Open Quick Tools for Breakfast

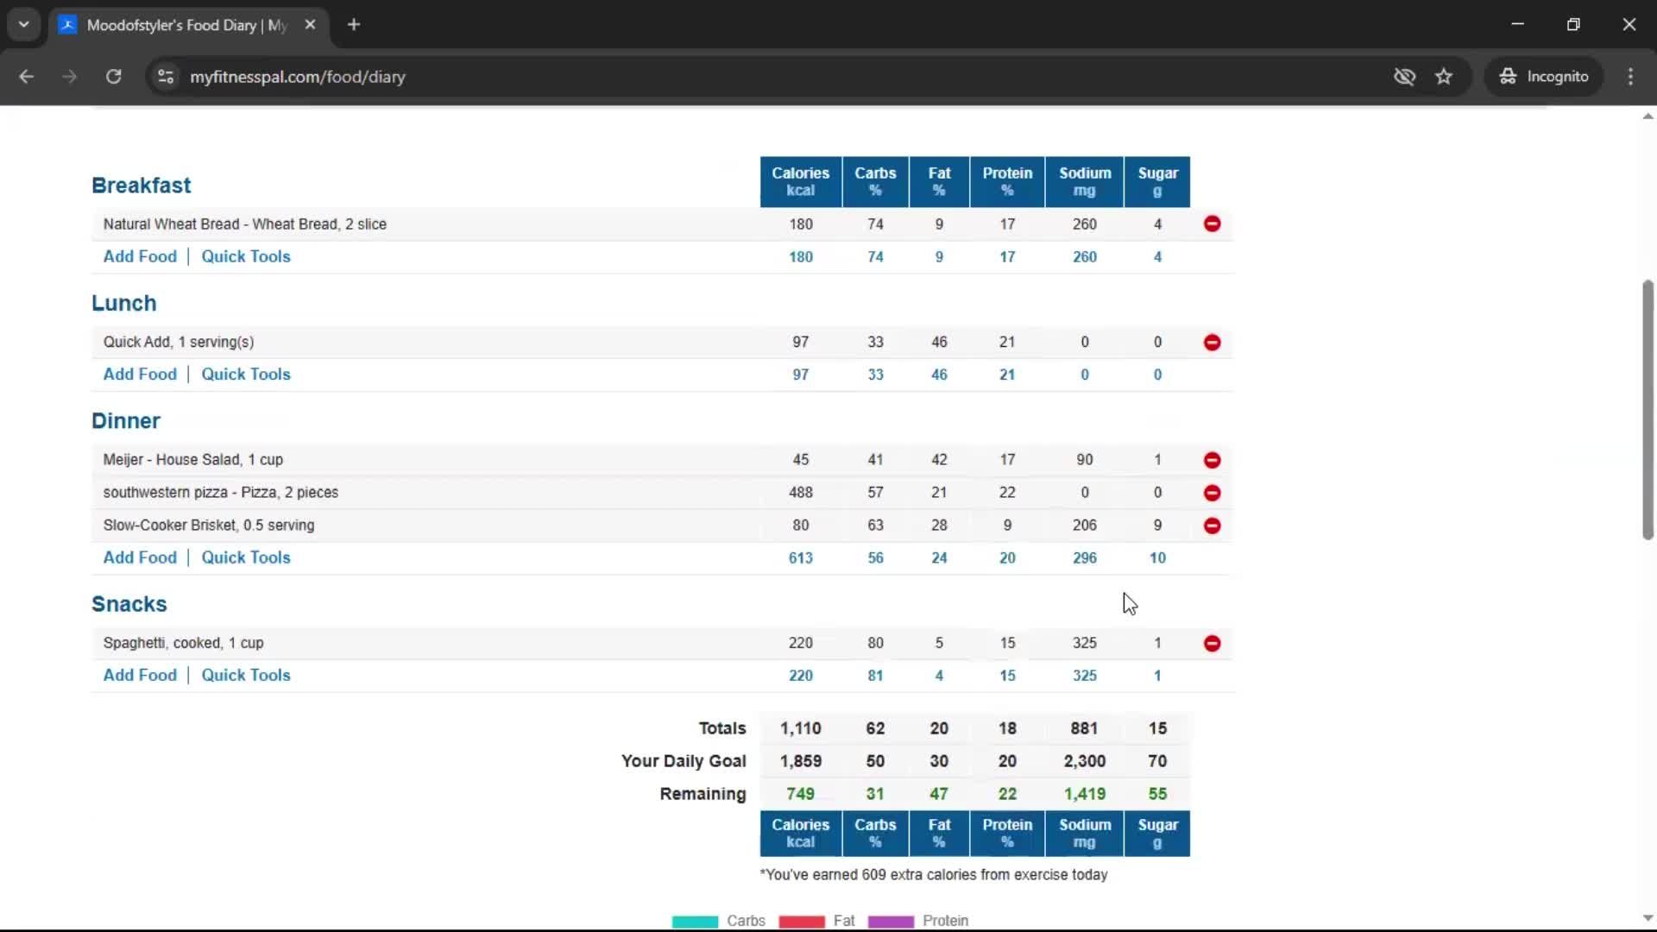(x=246, y=256)
